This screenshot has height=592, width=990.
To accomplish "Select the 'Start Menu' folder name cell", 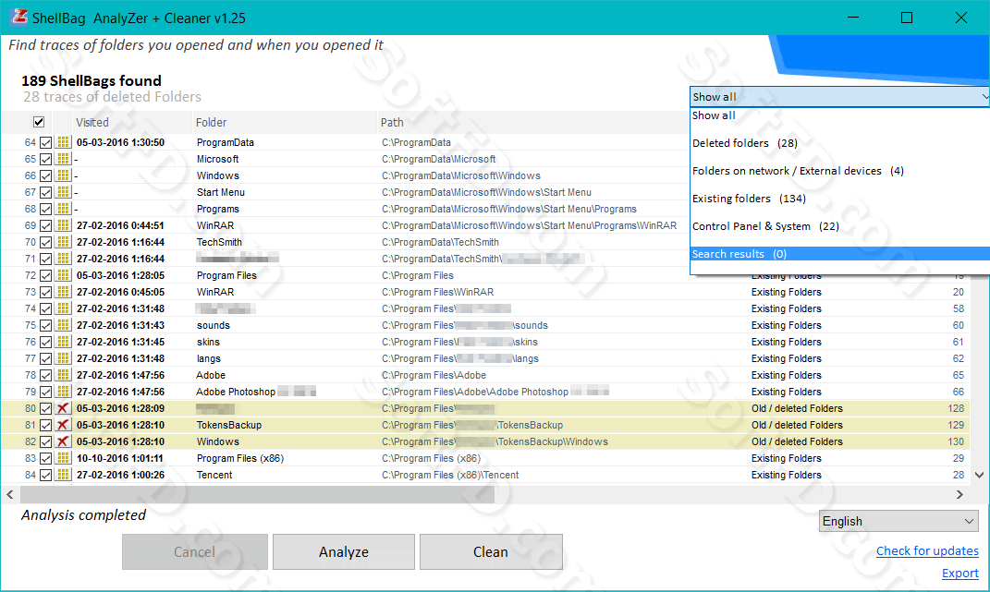I will point(220,192).
